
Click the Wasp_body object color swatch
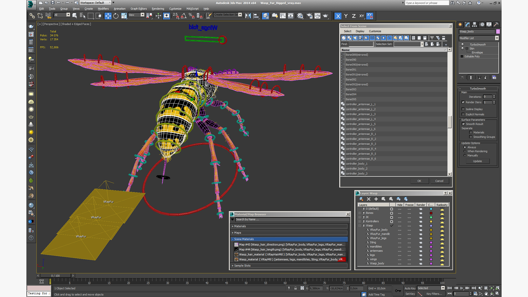point(498,32)
